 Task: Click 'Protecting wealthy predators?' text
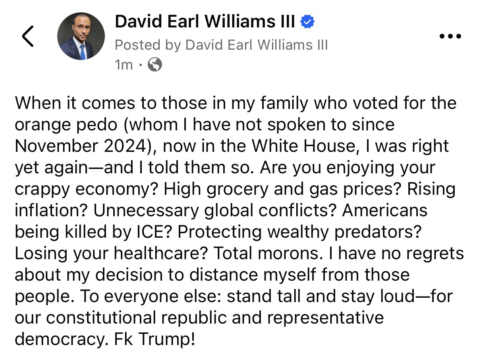[x=300, y=232]
